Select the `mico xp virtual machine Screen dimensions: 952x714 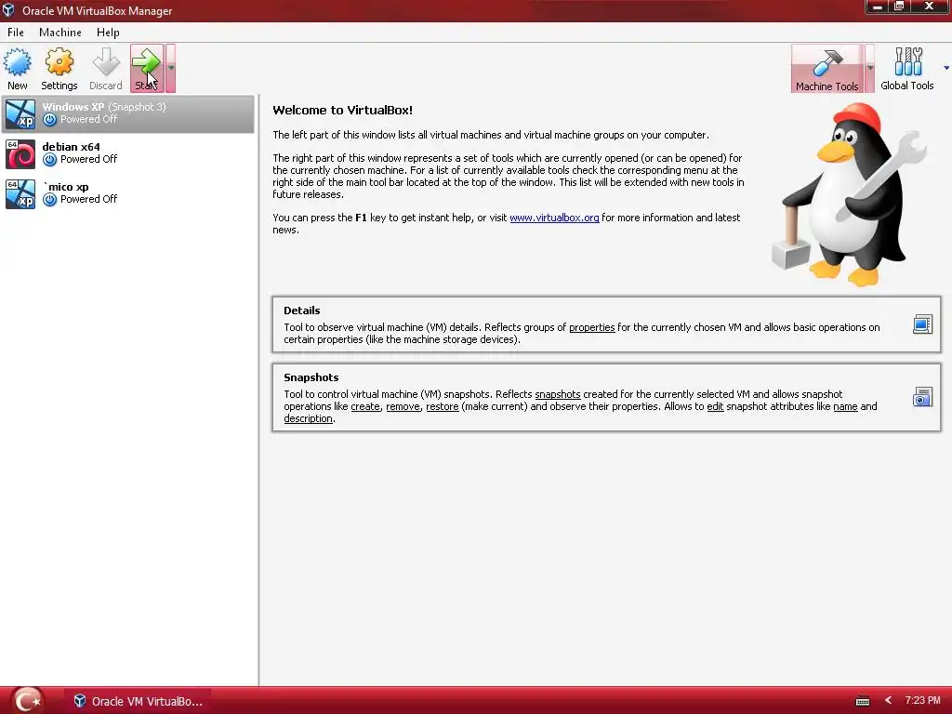[128, 193]
